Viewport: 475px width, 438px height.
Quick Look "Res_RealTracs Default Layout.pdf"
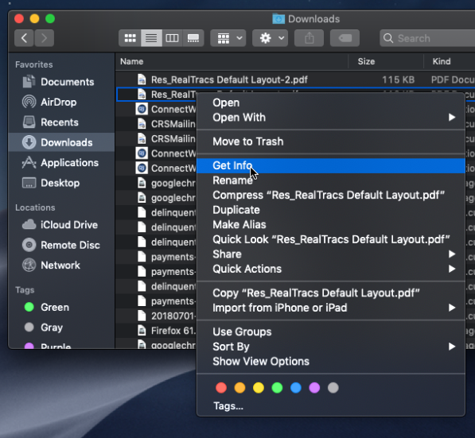[x=331, y=239]
